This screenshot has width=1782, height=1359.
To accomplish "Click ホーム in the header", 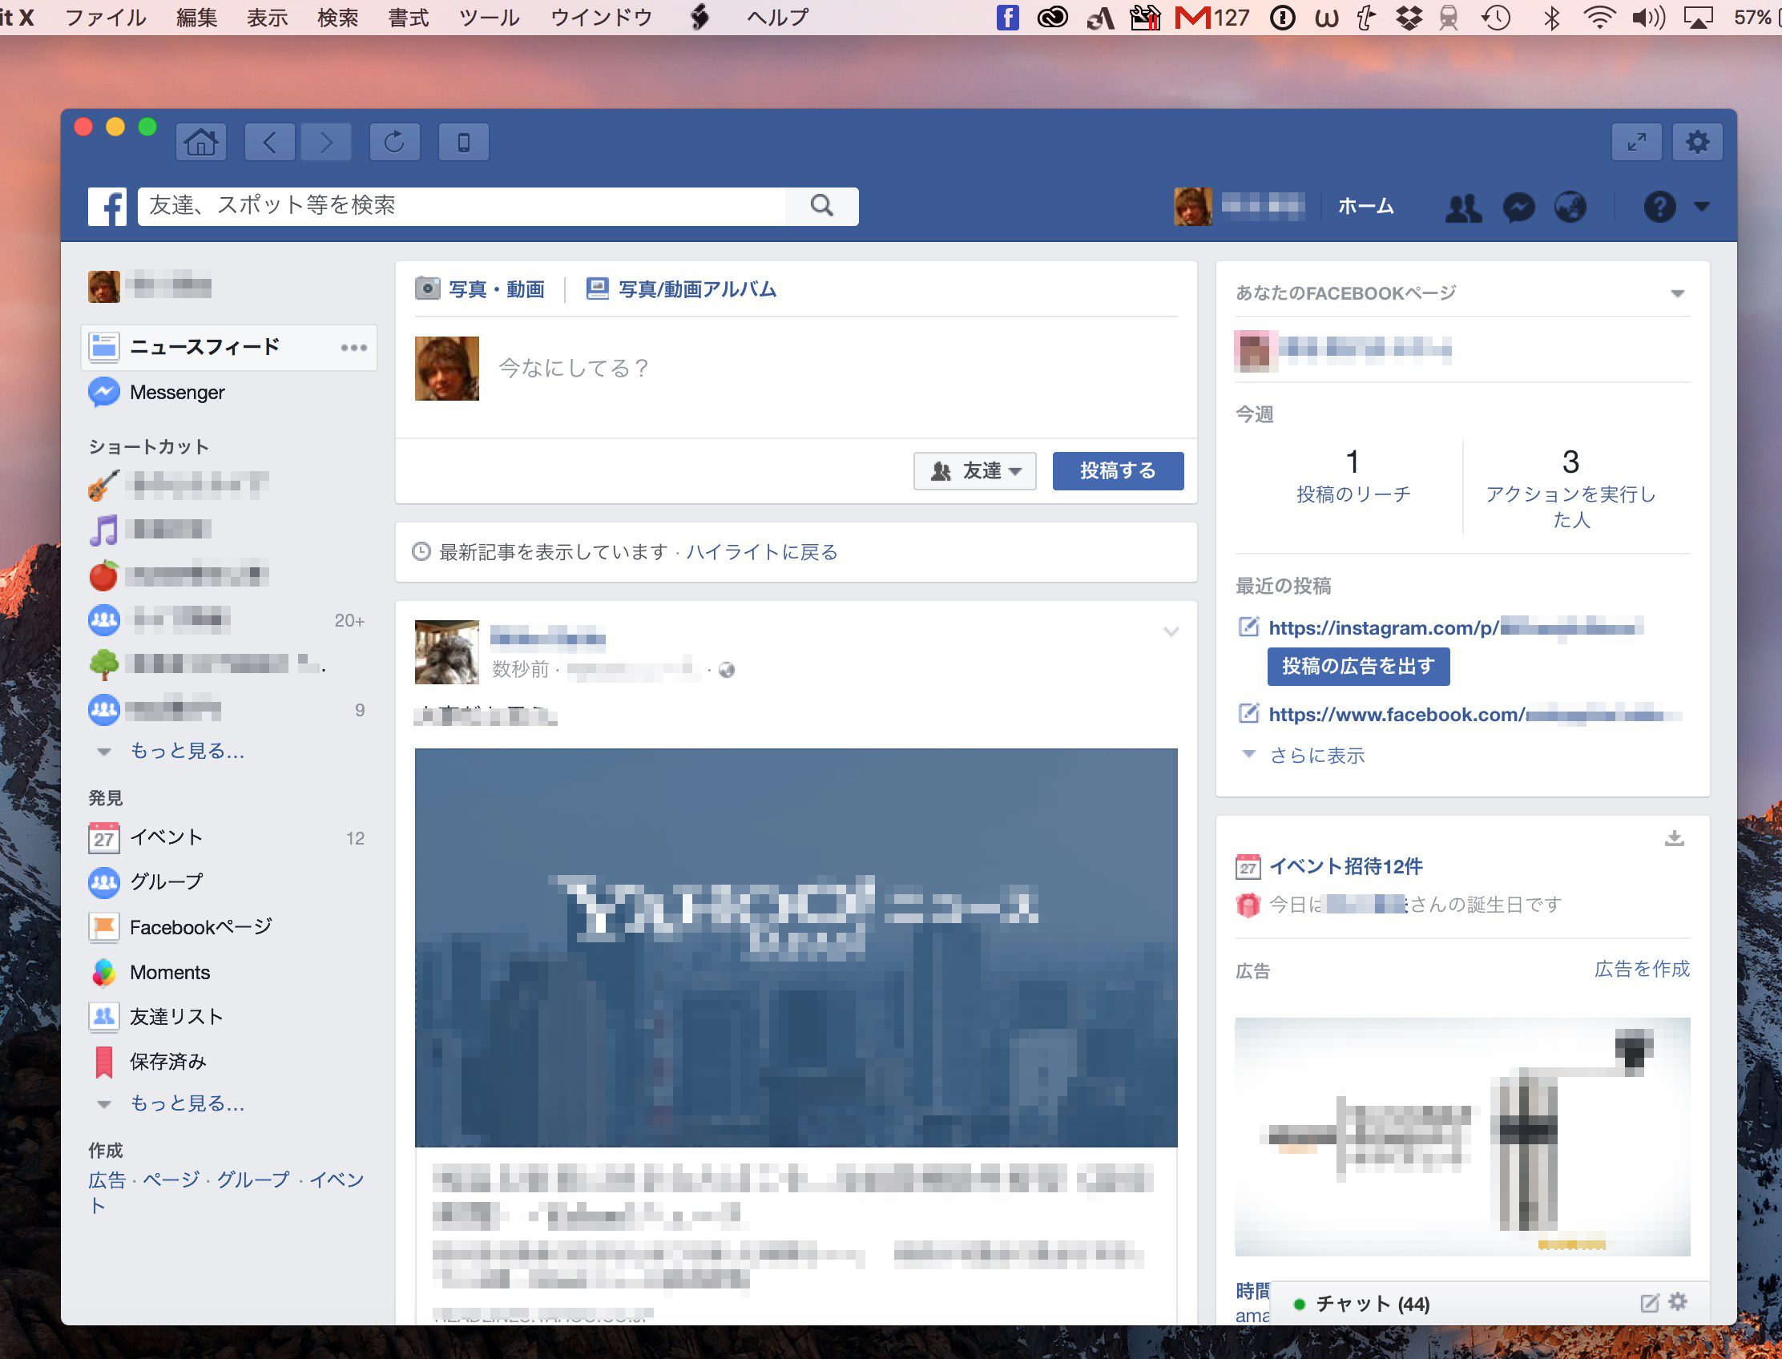I will (1365, 207).
